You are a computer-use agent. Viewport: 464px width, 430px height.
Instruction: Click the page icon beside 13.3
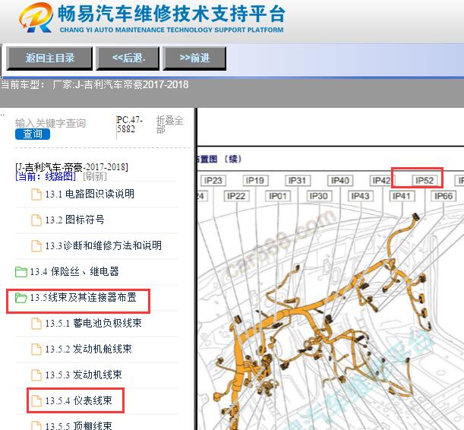[x=36, y=246]
